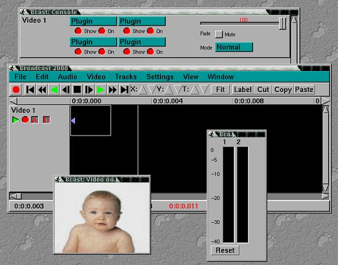Click the 0:0:0.004 mark on time ruler
This screenshot has width=338, height=265.
click(168, 101)
